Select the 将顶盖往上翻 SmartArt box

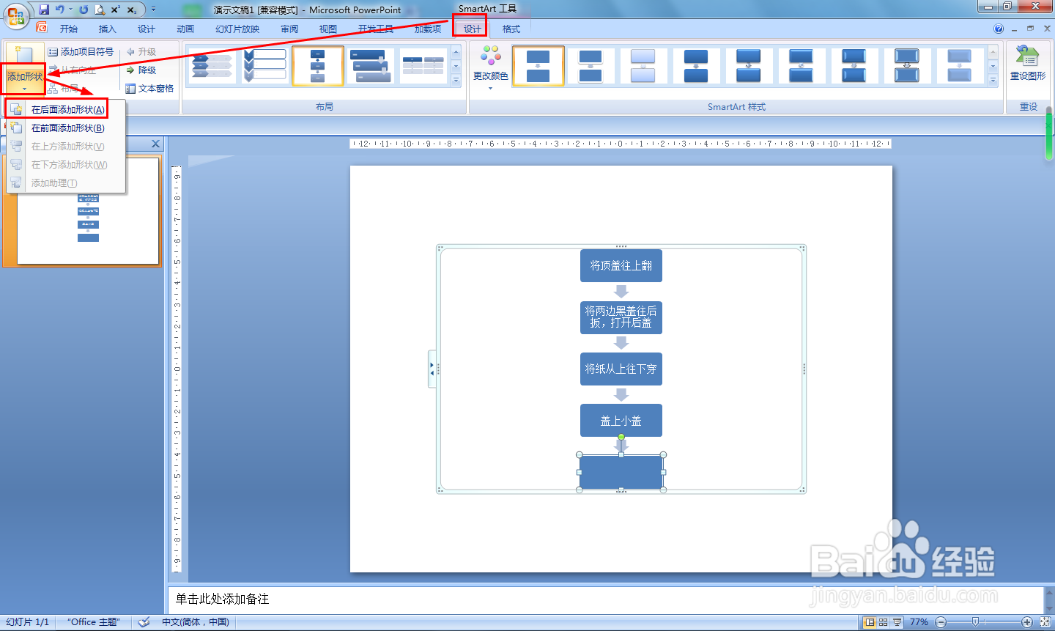coord(621,265)
